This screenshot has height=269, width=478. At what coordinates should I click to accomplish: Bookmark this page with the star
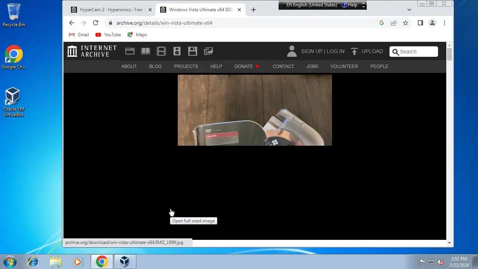[x=406, y=23]
